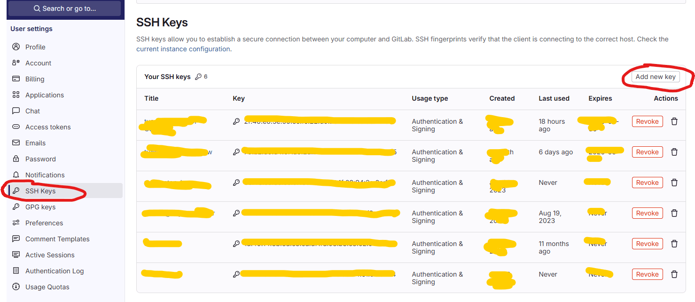Click the Applications grid icon
Image resolution: width=695 pixels, height=302 pixels.
pos(16,95)
